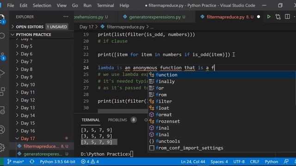Open Explorer view in activity bar
The width and height of the screenshot is (296, 166).
[2, 19]
